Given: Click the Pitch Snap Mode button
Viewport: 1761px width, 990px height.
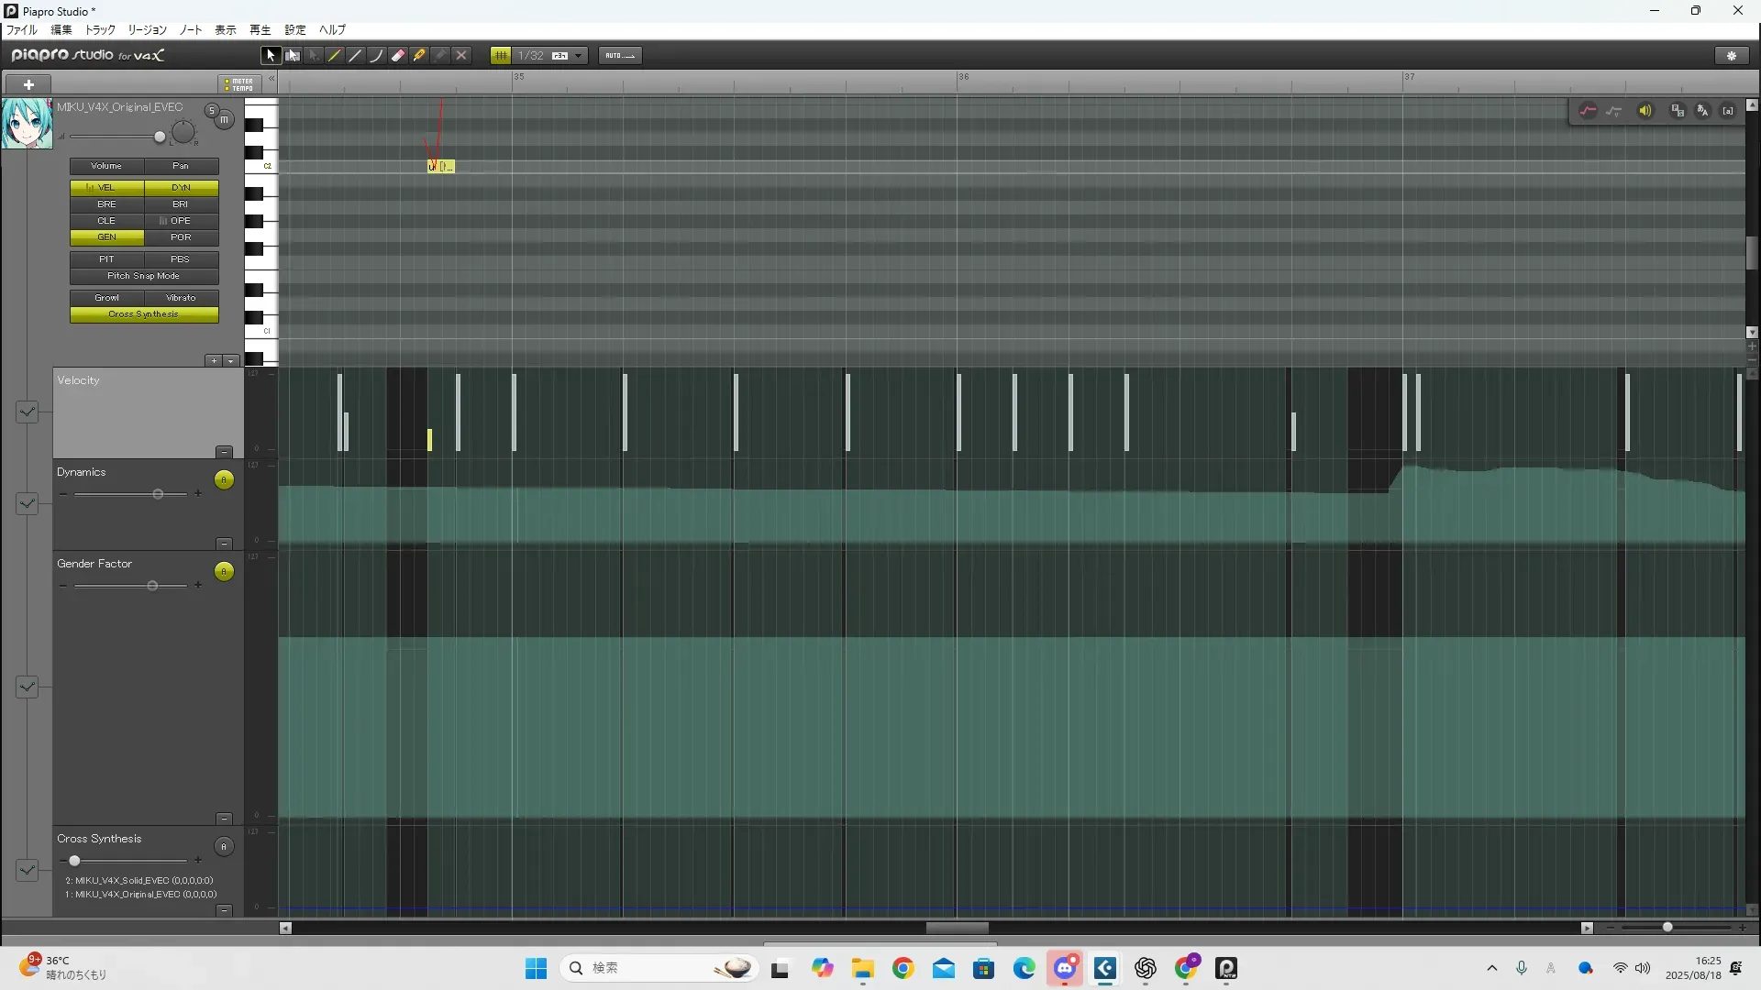Looking at the screenshot, I should coord(144,276).
